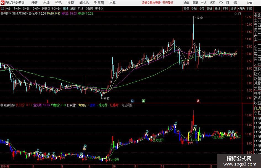Click the 复权 button
Viewport: 261px width, 168px height.
click(x=186, y=9)
